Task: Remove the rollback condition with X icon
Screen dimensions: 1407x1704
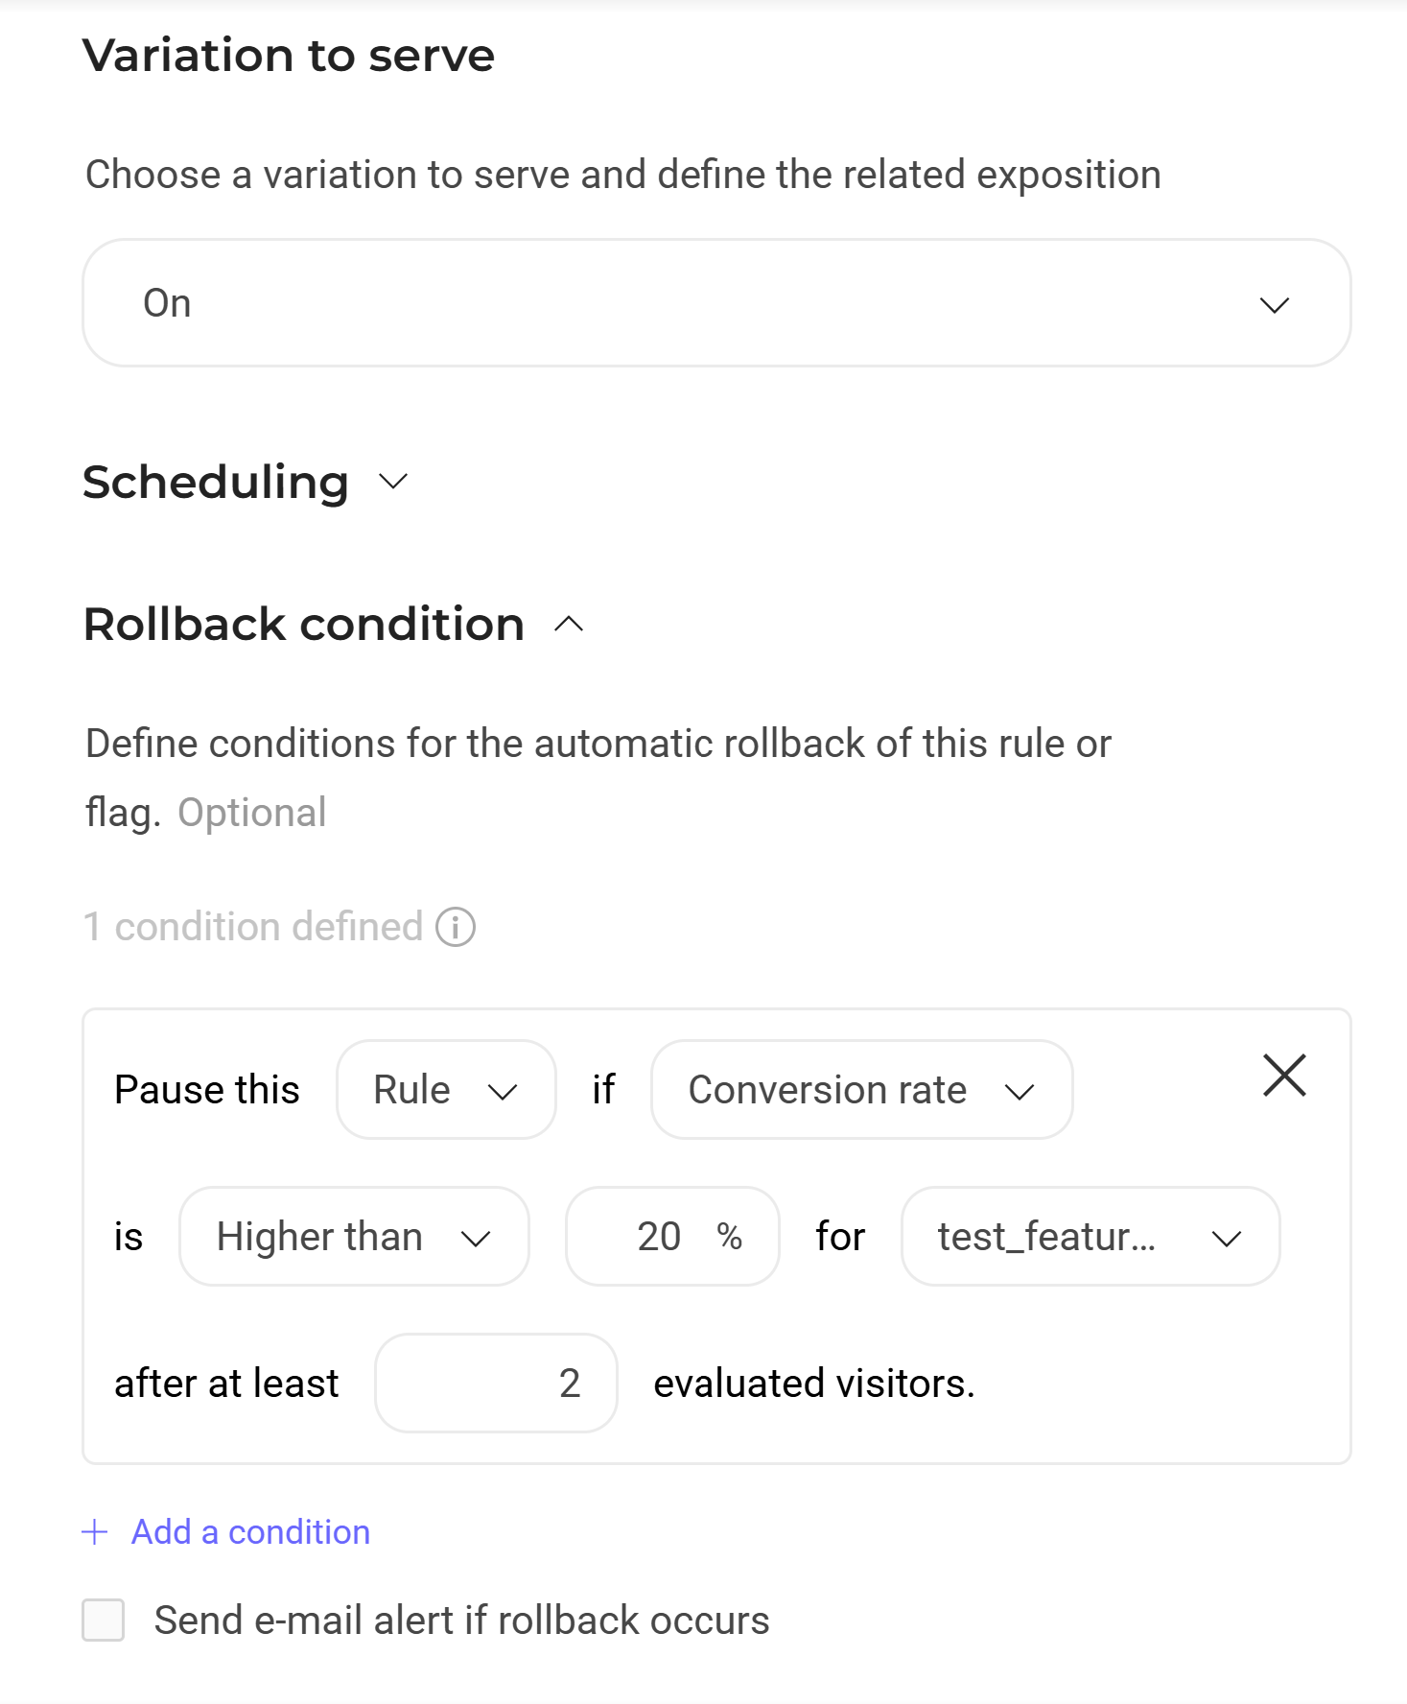Action: tap(1284, 1075)
